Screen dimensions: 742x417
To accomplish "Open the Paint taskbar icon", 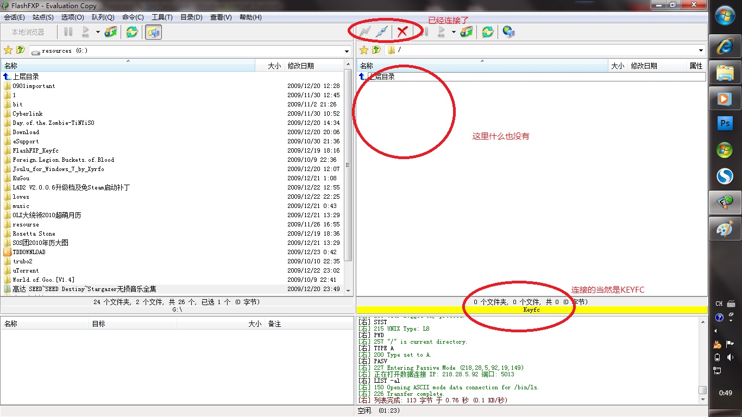I will [x=725, y=229].
